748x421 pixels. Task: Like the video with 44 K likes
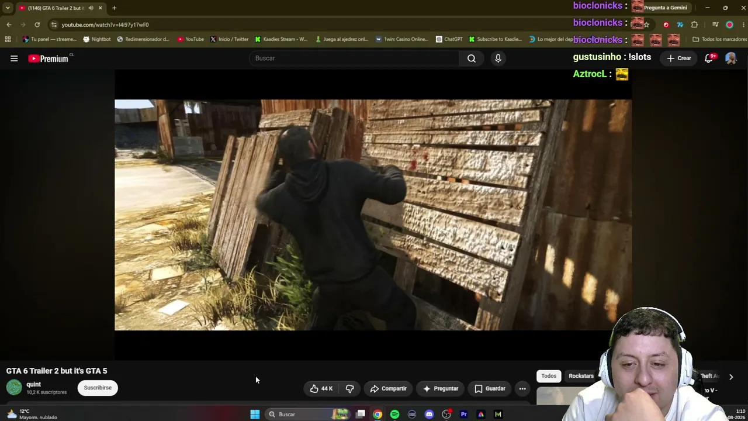coord(321,388)
